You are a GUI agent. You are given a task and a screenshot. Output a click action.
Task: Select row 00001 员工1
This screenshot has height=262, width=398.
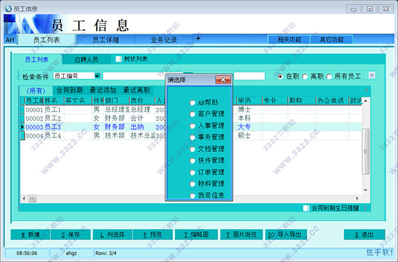[191, 109]
